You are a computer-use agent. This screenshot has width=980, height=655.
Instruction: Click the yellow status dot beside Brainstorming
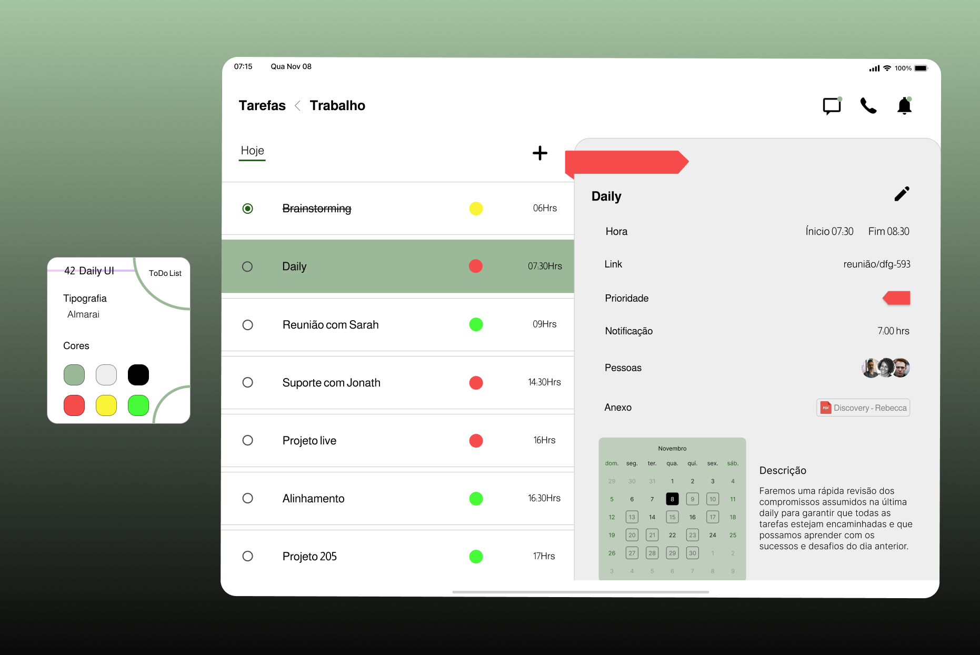tap(476, 209)
